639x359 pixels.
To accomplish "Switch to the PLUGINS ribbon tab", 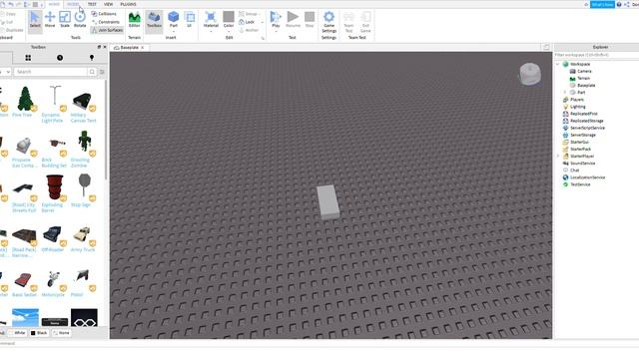I will pyautogui.click(x=128, y=4).
